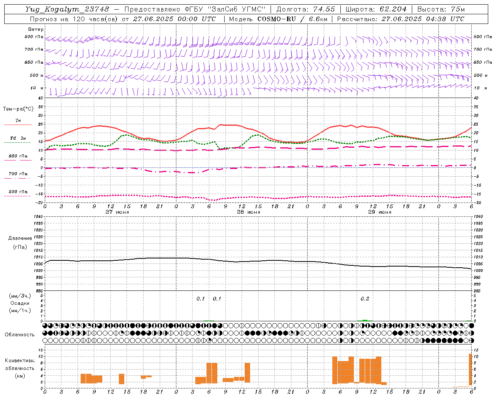Click the '500 гПа' temperature legend entry
Image resolution: width=494 pixels, height=395 pixels.
click(18, 192)
